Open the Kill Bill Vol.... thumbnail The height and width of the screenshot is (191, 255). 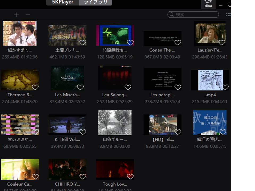point(67,125)
